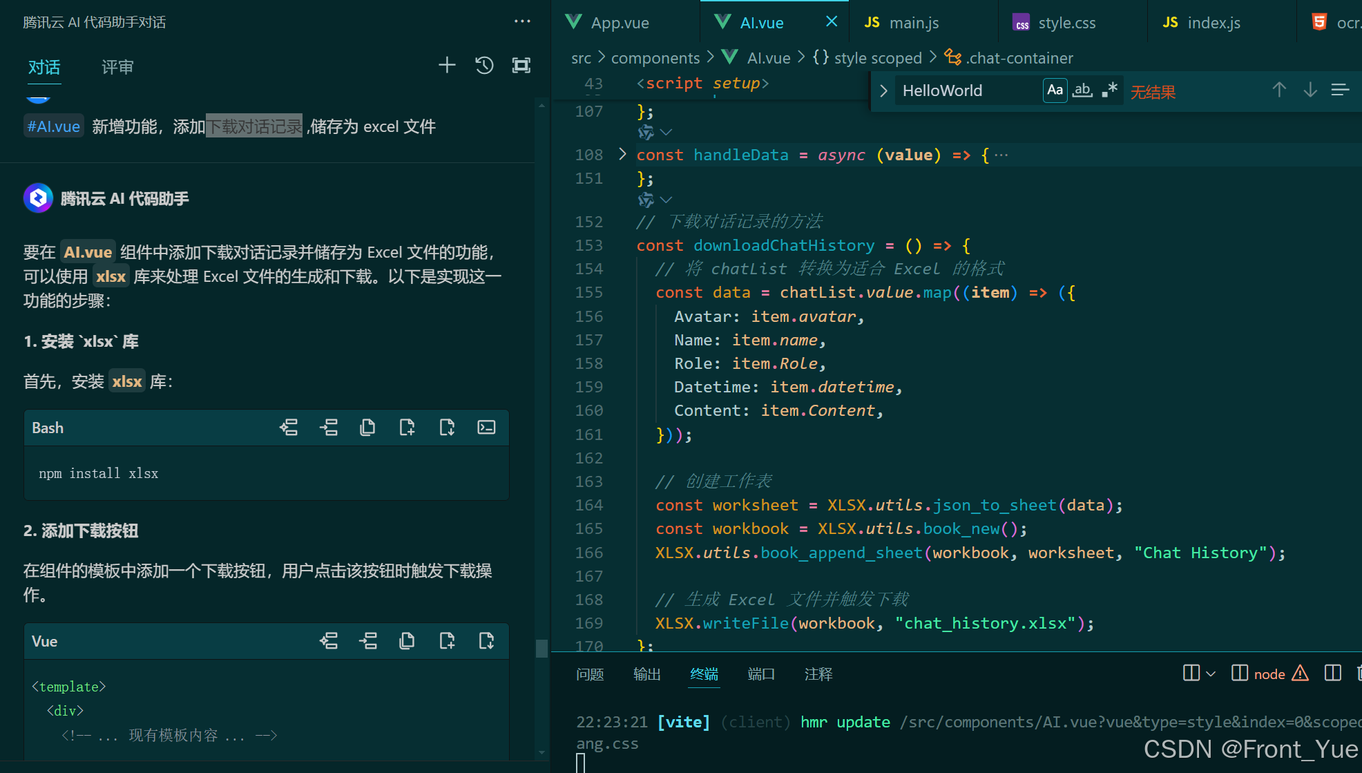Go to previous search match arrow
Viewport: 1362px width, 773px height.
[x=1279, y=90]
